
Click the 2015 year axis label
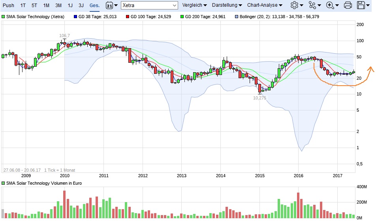260,176
